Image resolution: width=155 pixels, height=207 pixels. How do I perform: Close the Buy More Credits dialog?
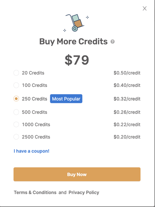pos(145,8)
